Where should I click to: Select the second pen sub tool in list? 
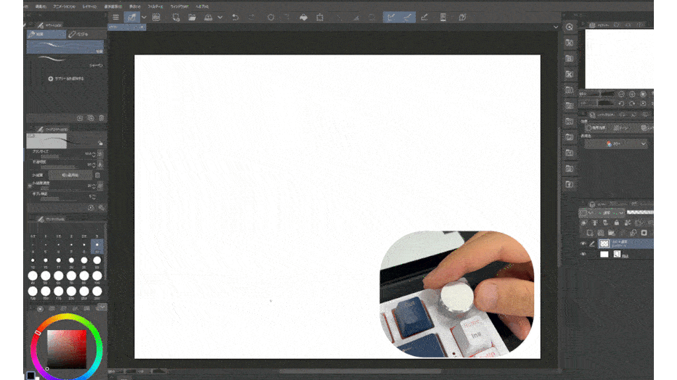[x=65, y=60]
